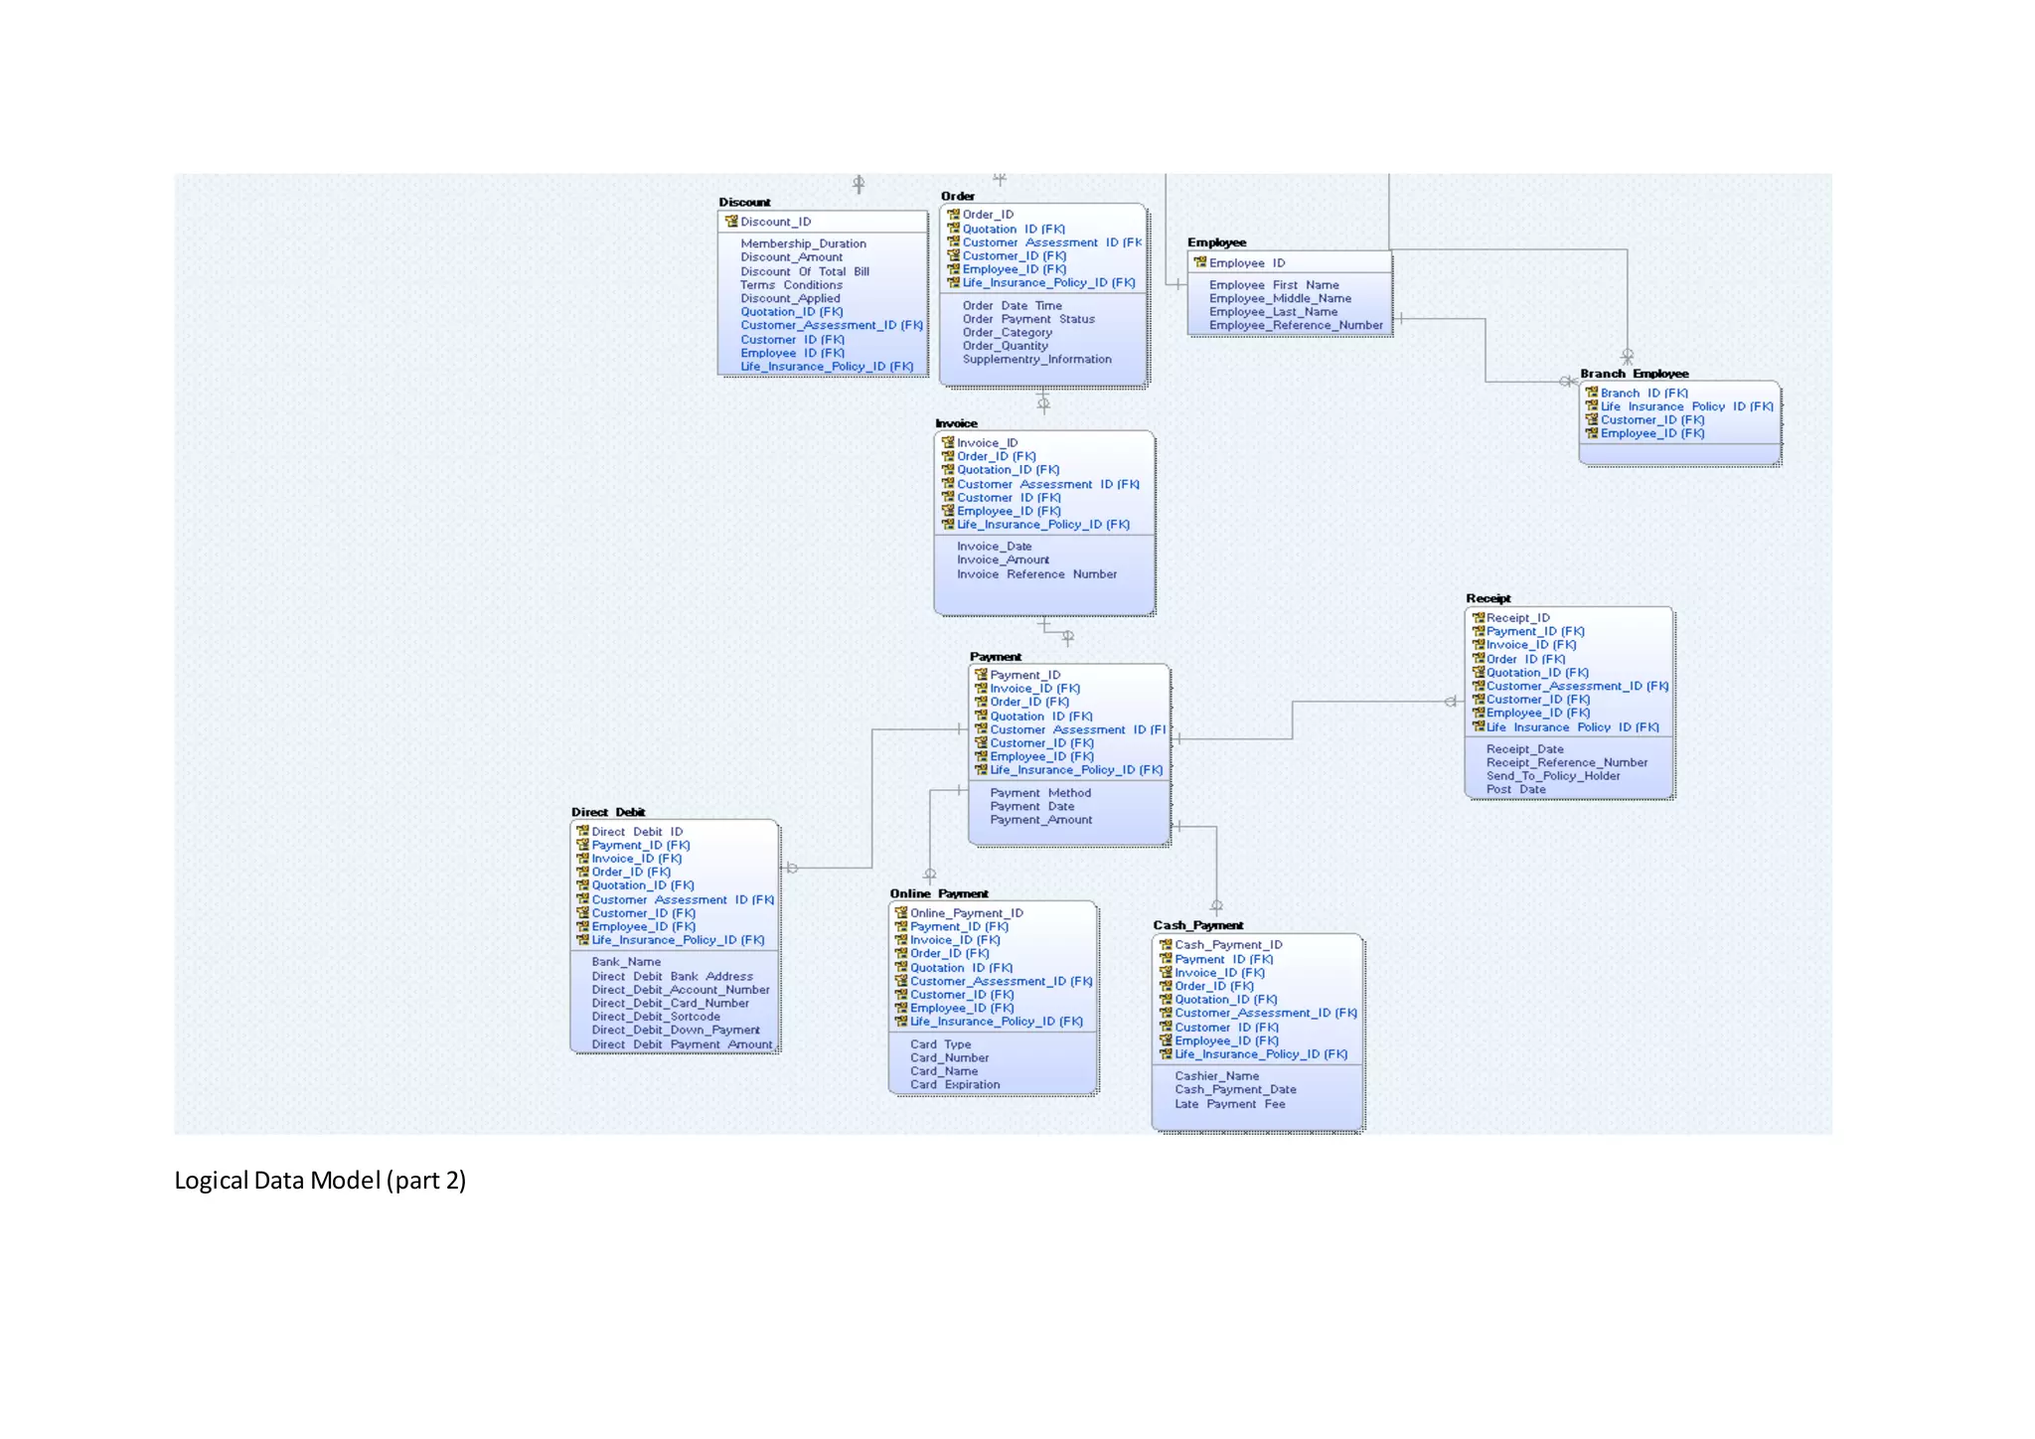The image size is (2035, 1439).
Task: Select the key icon for Quotation_ID (FK) in the Receipt table
Action: coord(1478,672)
